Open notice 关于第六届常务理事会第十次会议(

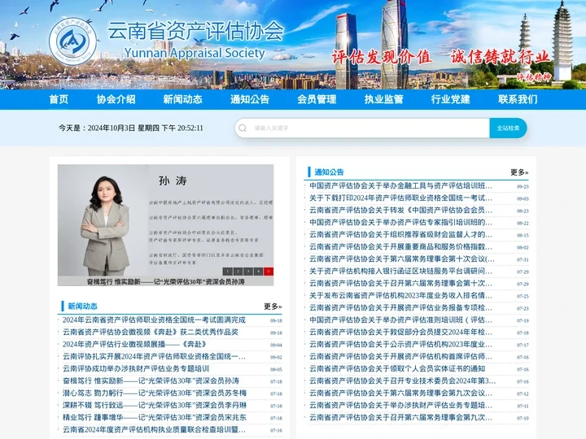(402, 259)
